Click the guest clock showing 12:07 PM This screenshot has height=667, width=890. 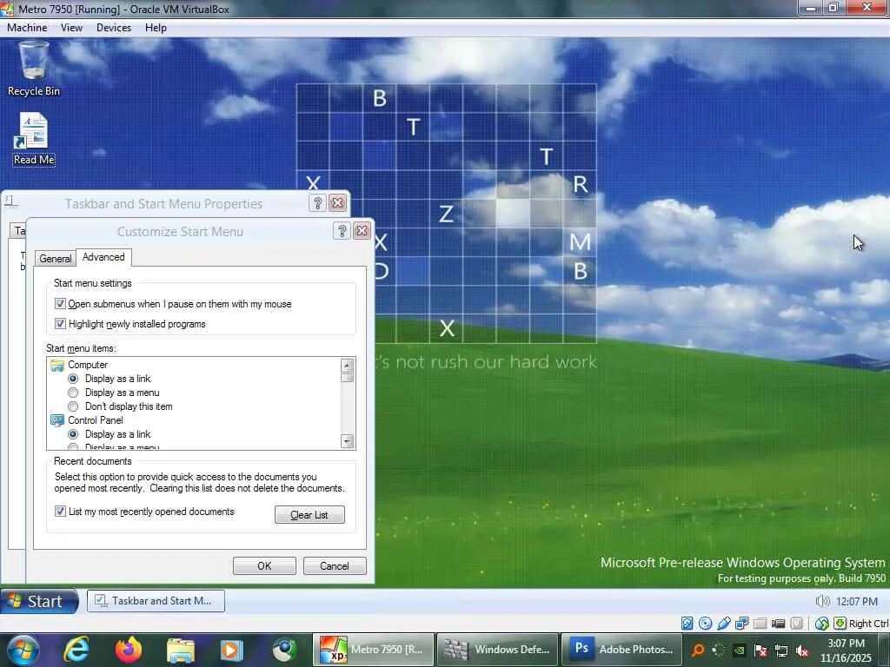pos(856,601)
